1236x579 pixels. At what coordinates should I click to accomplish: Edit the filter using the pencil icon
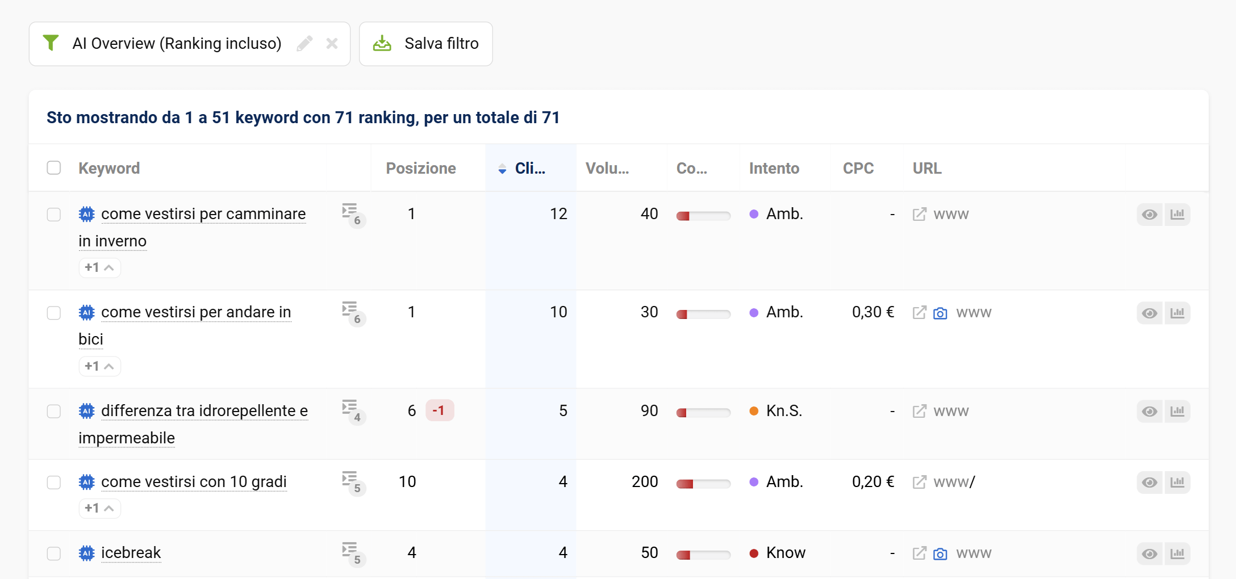click(305, 43)
